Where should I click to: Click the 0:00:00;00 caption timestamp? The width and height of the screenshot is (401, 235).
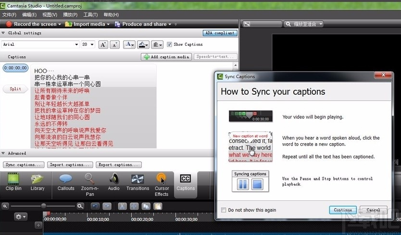15,68
